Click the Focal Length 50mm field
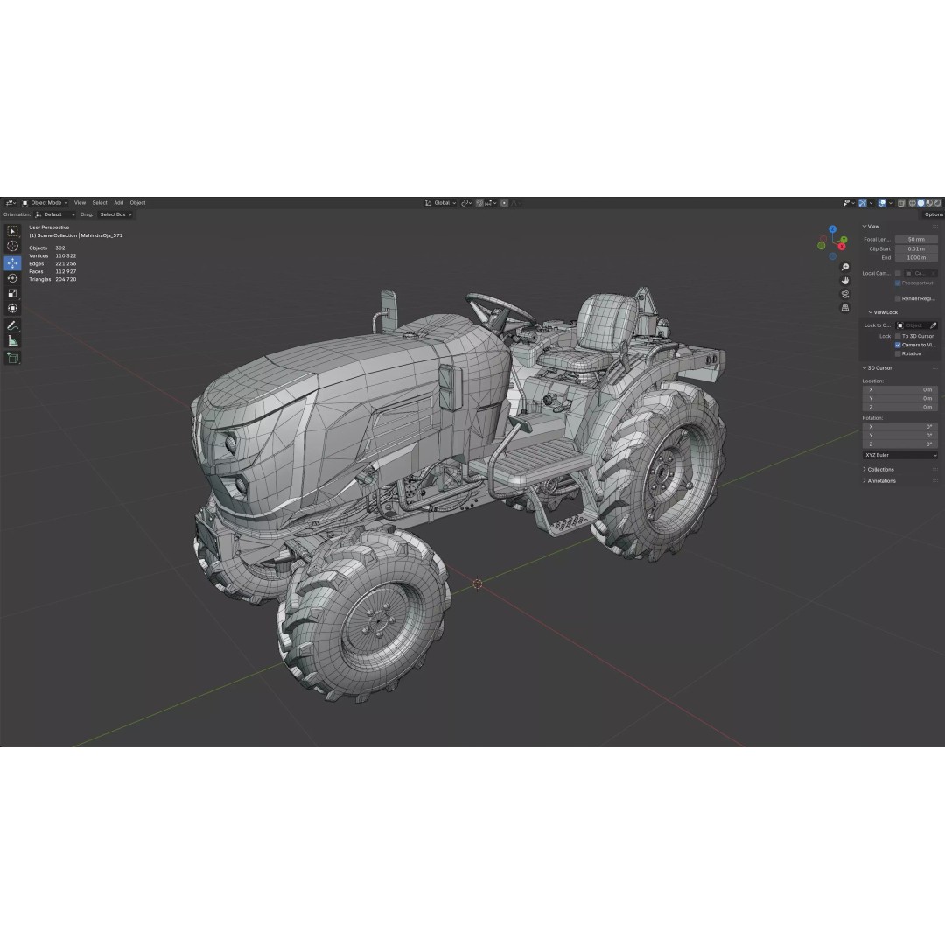 [916, 239]
